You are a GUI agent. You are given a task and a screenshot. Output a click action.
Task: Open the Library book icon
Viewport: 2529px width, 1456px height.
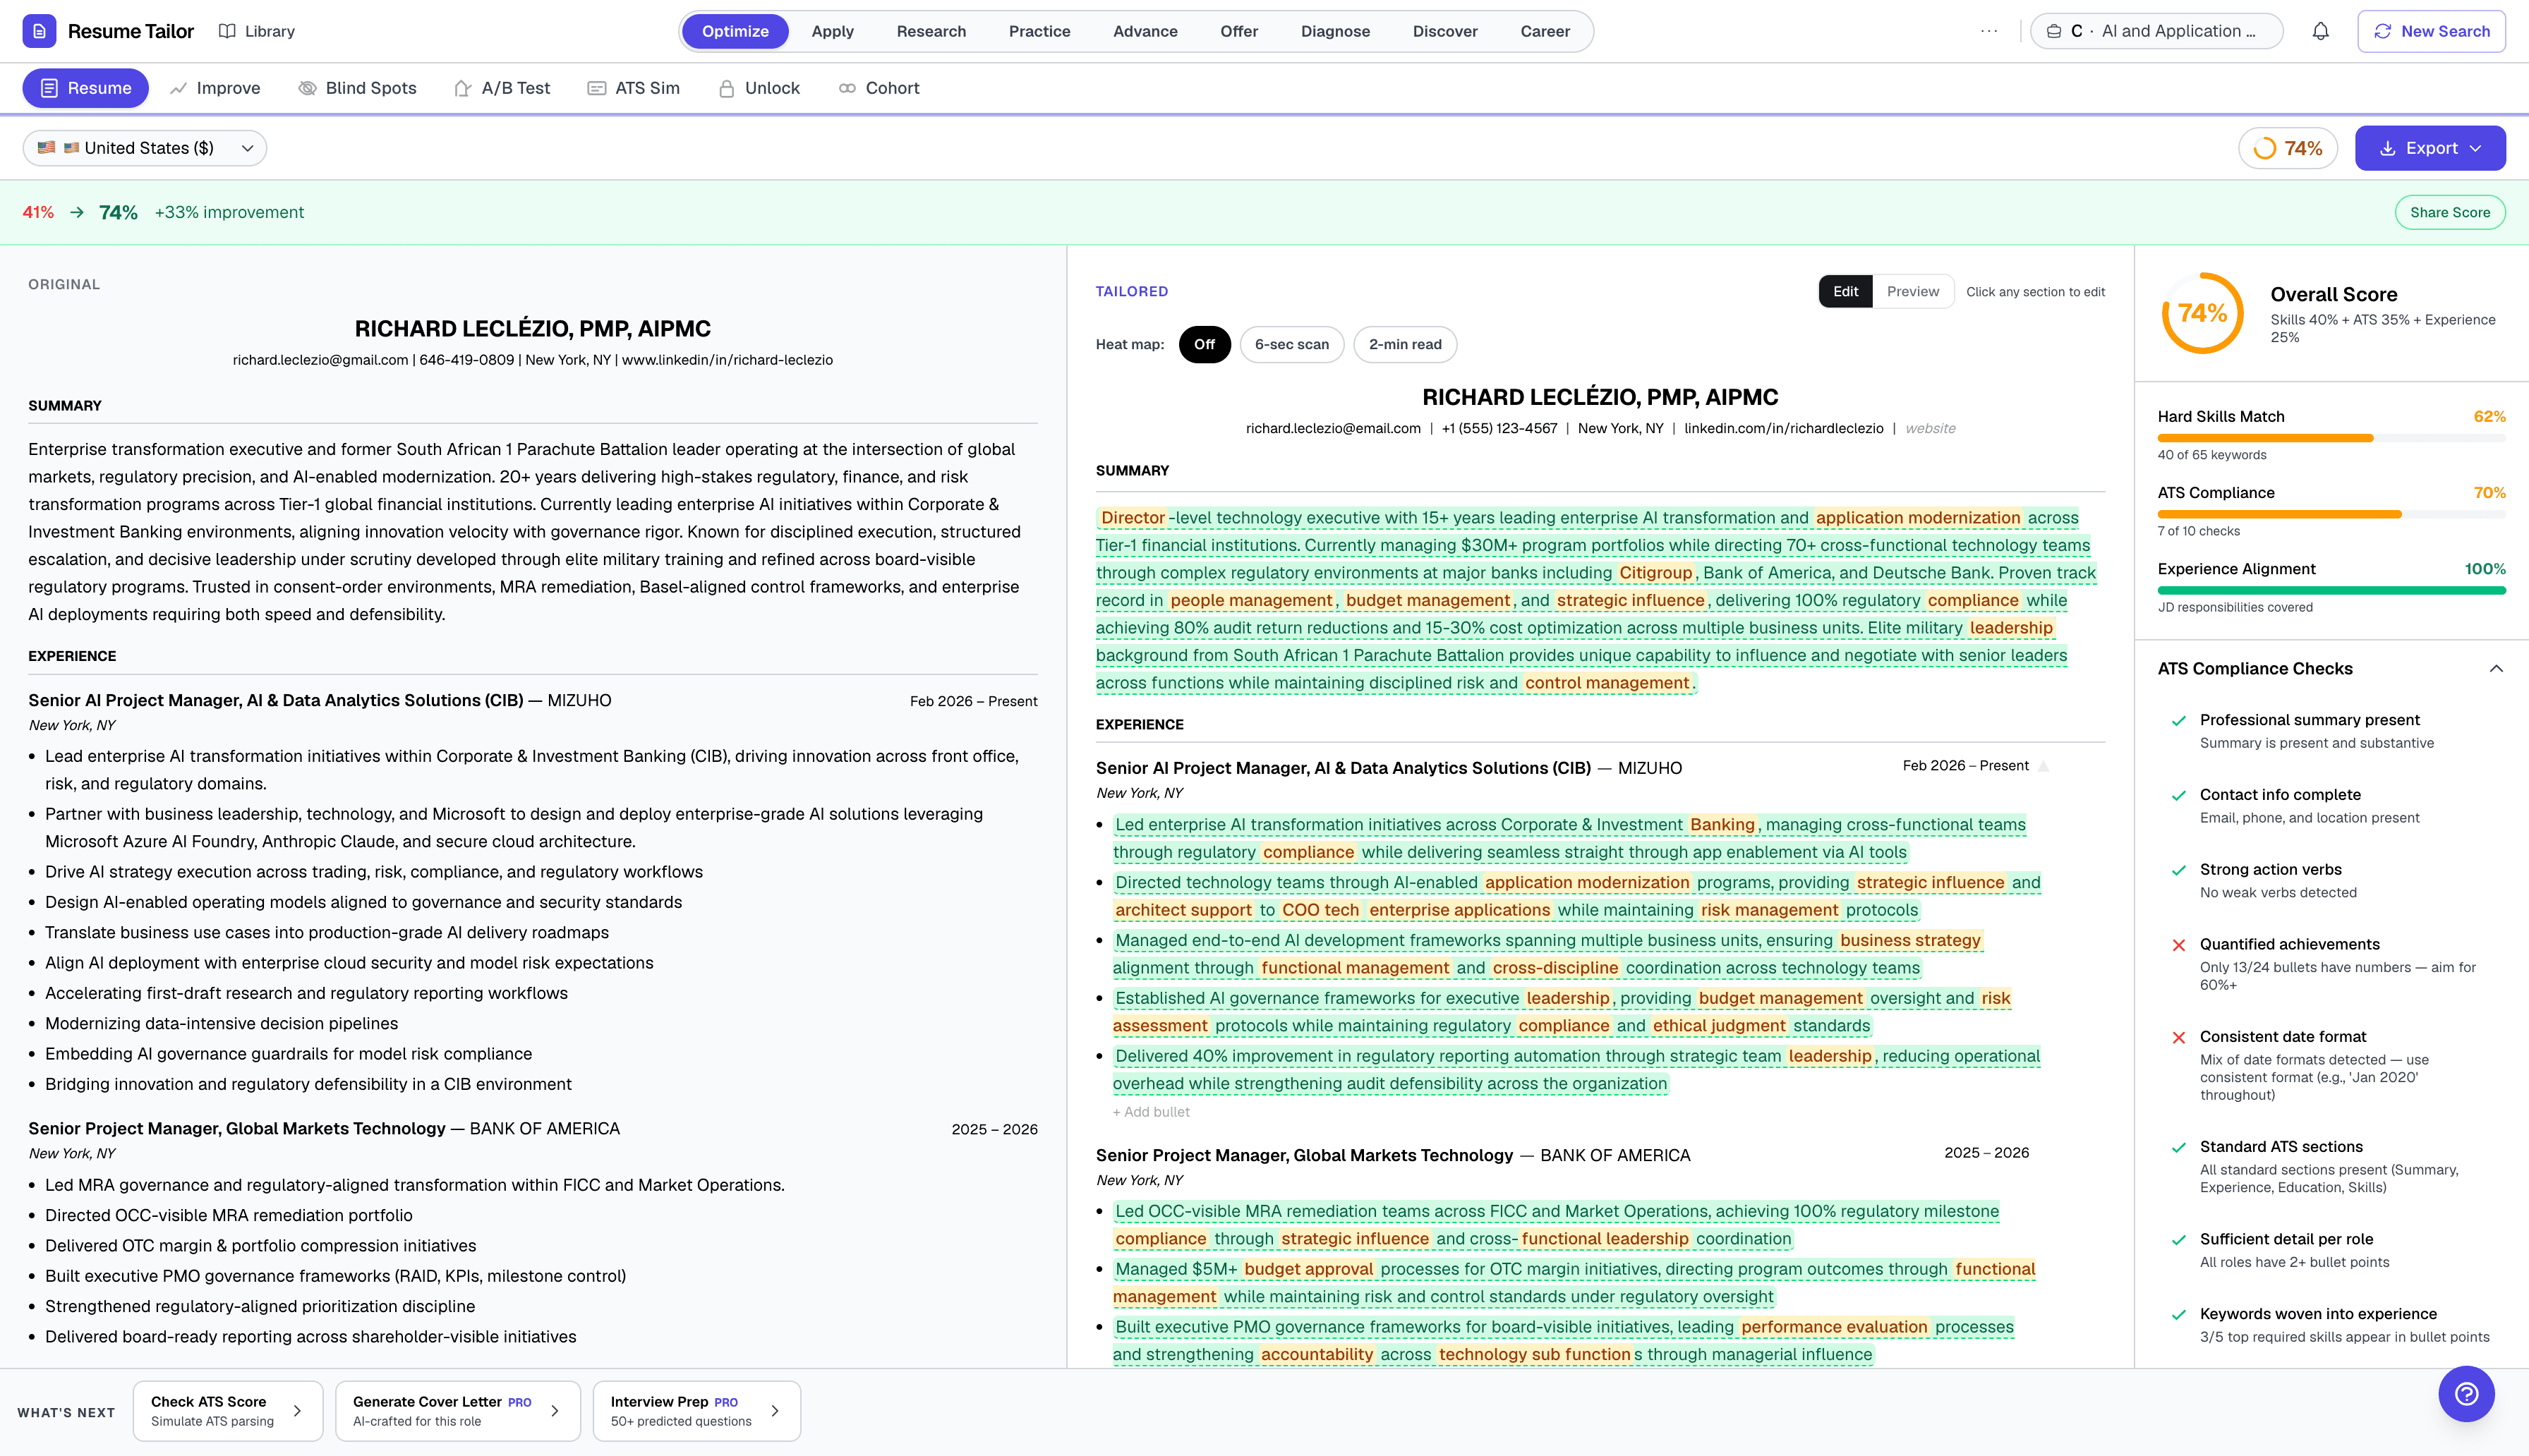[227, 31]
